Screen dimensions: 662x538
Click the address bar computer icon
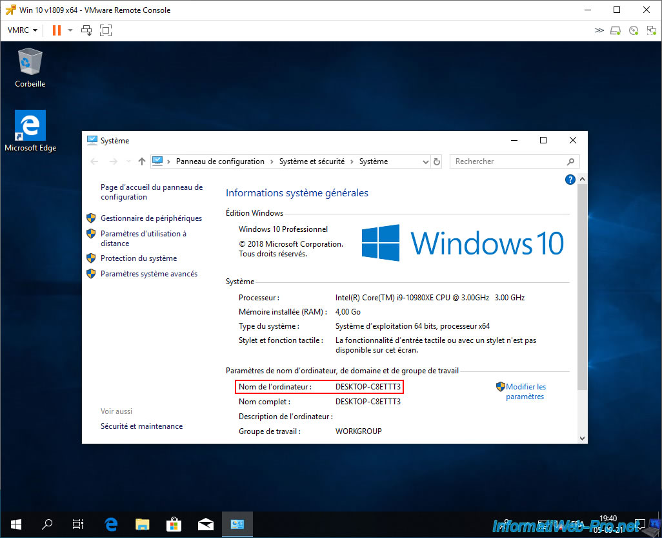pyautogui.click(x=157, y=161)
